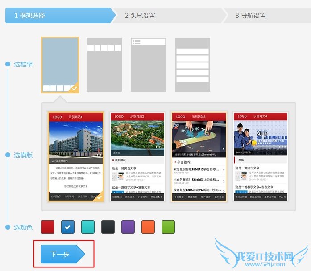Choose the frame with top-left menu list
This screenshot has height=271, width=311.
point(148,65)
